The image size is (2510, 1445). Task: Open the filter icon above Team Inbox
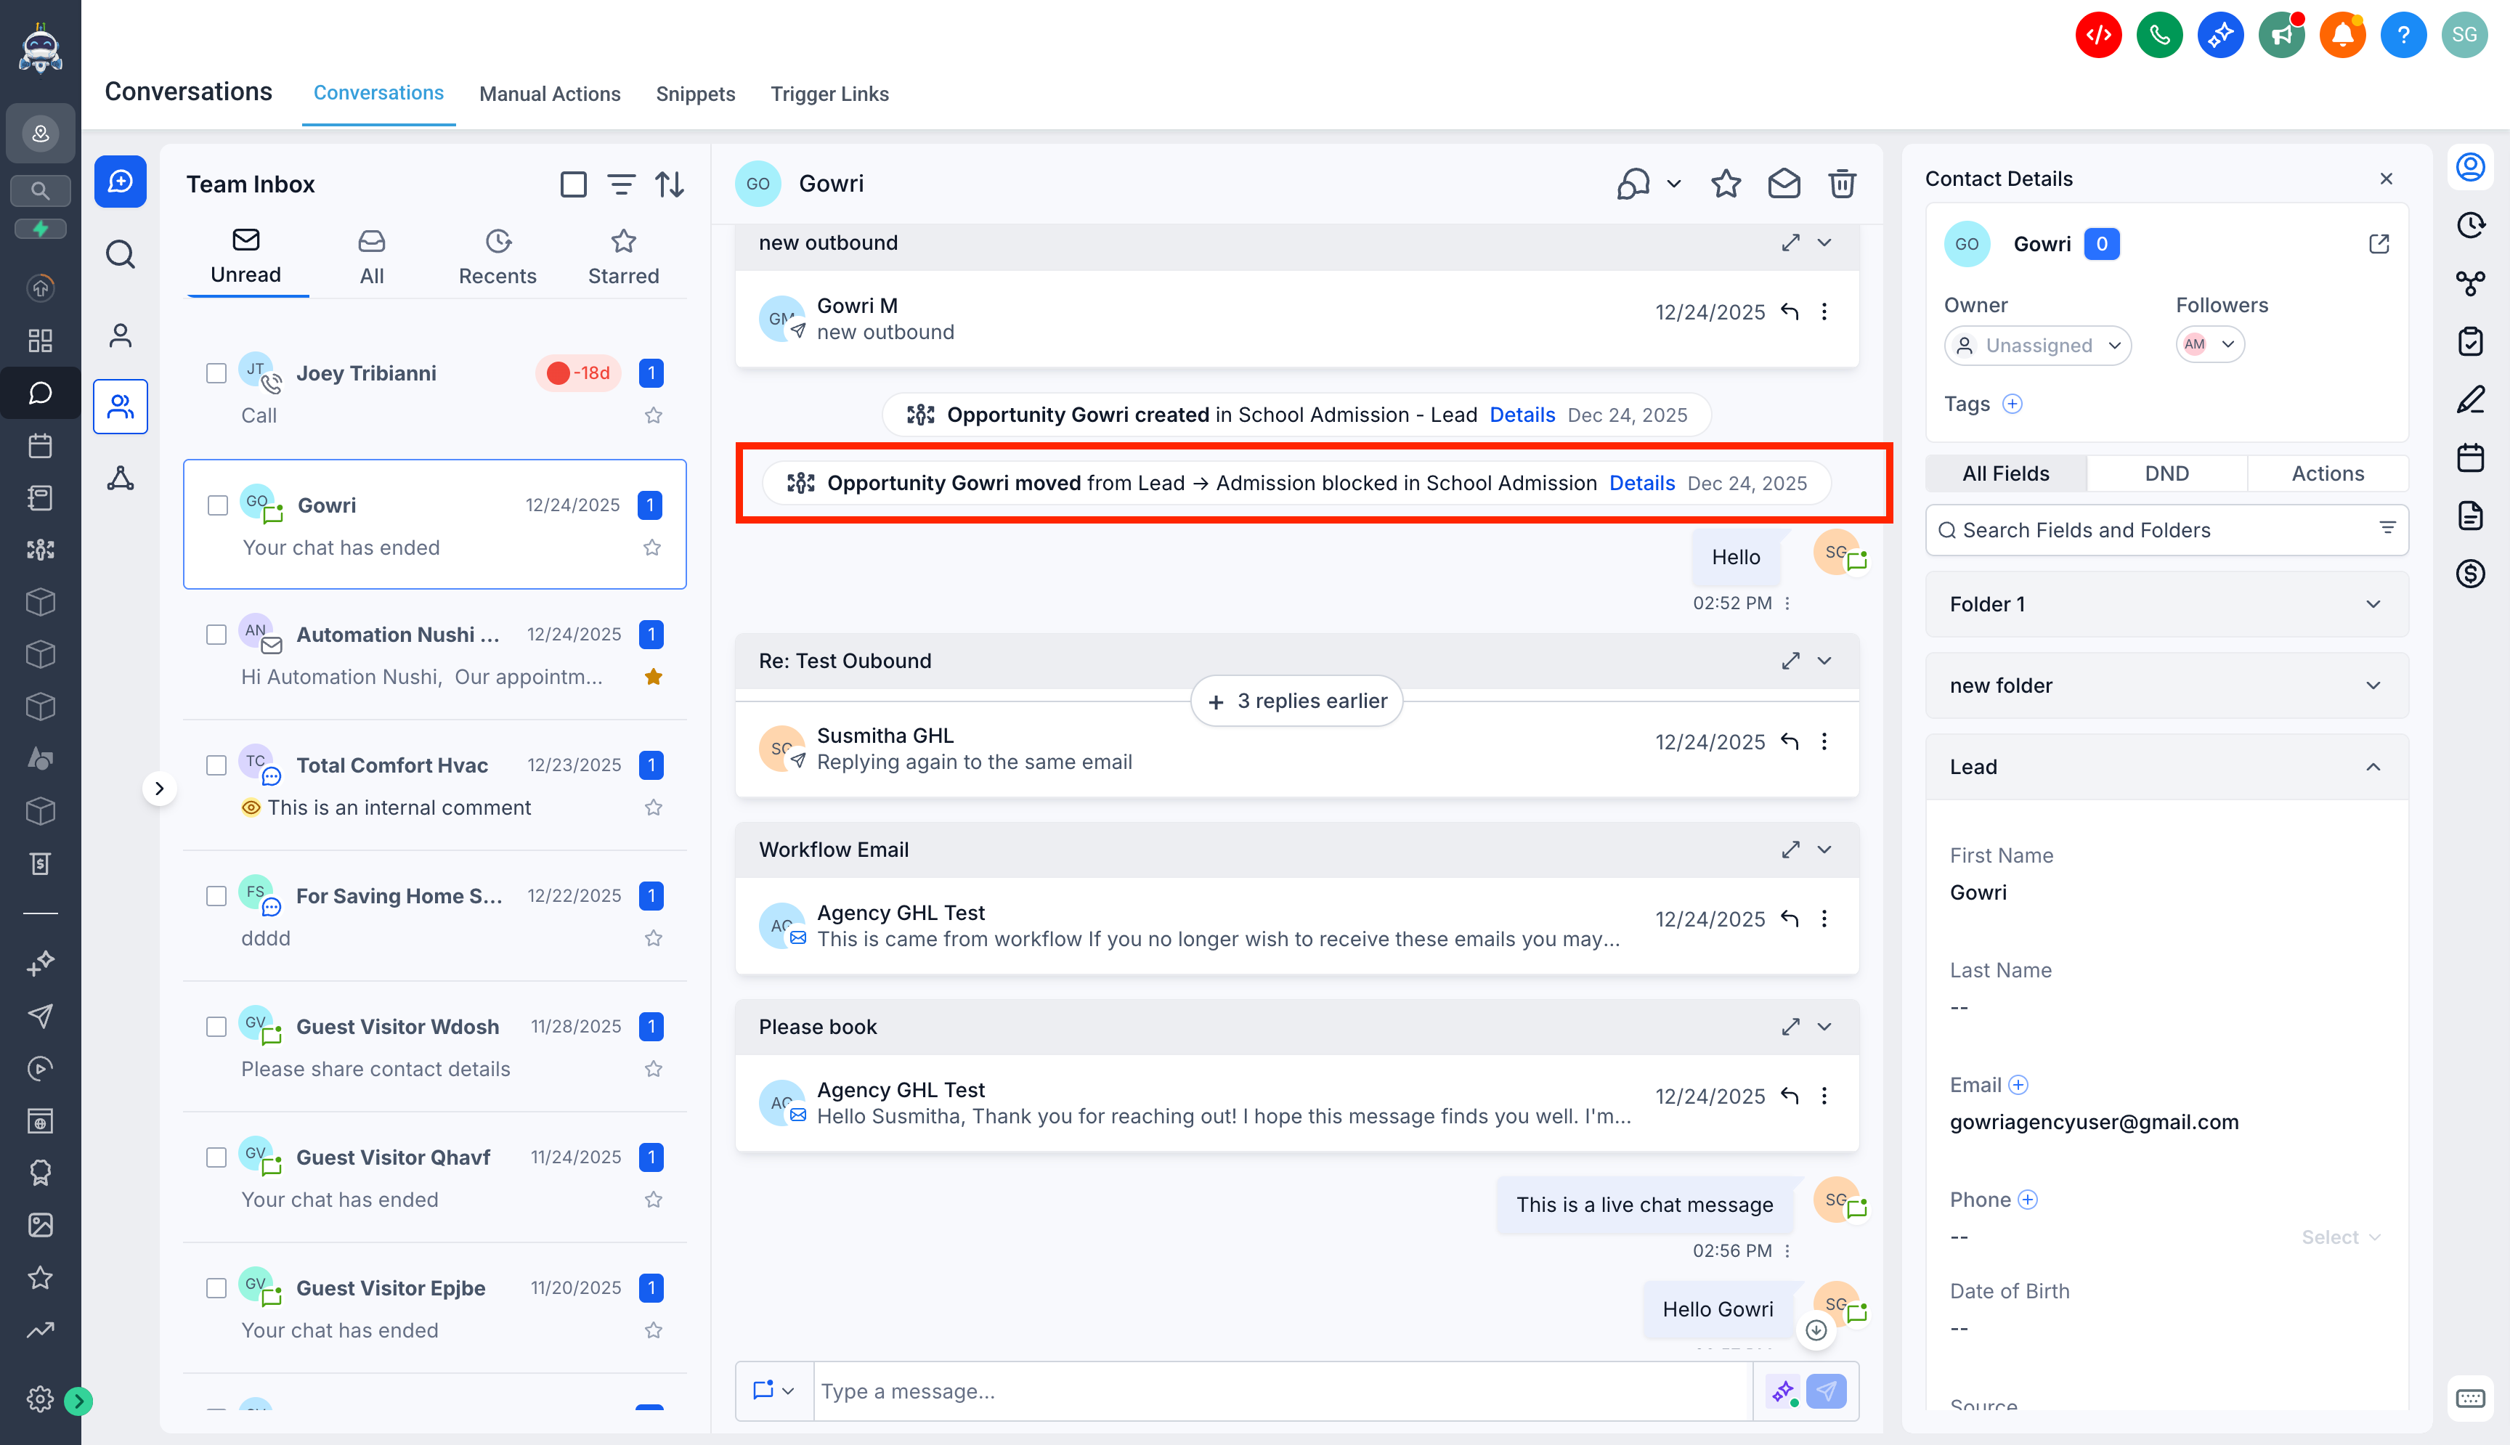click(x=621, y=184)
